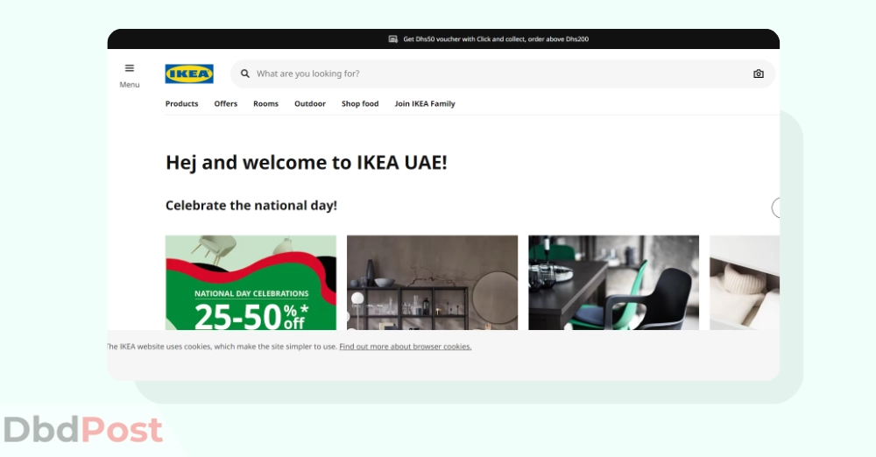This screenshot has width=876, height=457.
Task: Click the 'Menu' label under the hamburger
Action: point(130,85)
